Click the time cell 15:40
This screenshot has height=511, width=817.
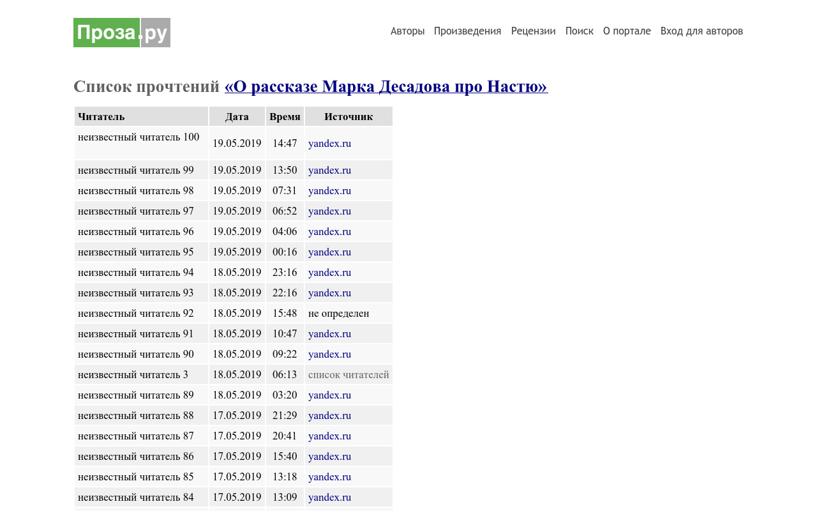coord(285,456)
